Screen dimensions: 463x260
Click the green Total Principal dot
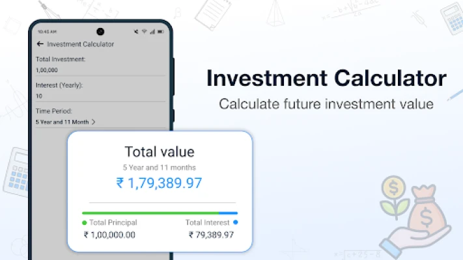point(85,222)
